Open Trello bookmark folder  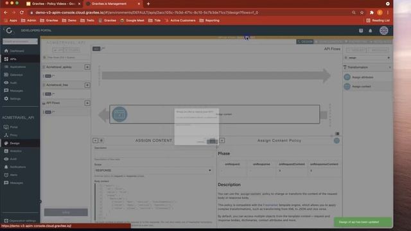88,21
